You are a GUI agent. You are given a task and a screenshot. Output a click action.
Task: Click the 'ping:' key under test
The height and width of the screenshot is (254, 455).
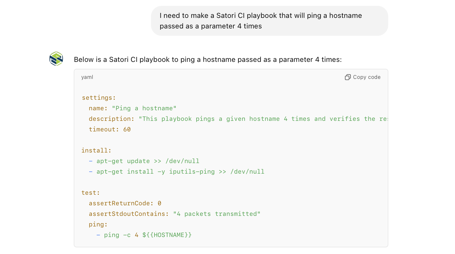click(x=98, y=224)
